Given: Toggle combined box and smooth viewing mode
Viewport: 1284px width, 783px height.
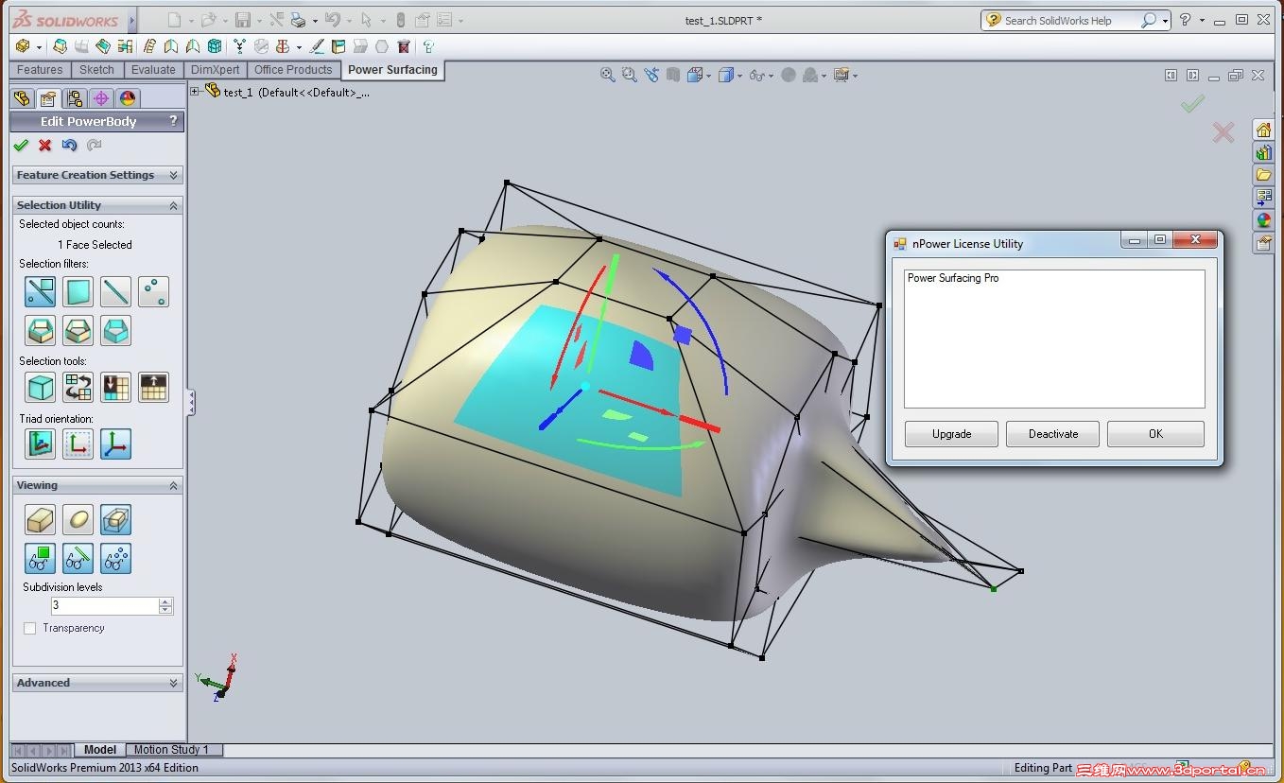Looking at the screenshot, I should pyautogui.click(x=115, y=519).
